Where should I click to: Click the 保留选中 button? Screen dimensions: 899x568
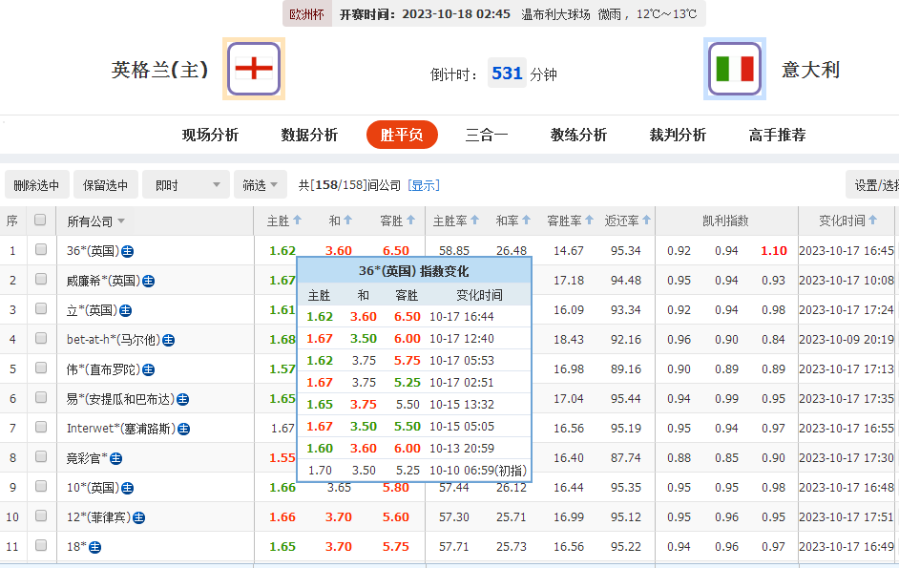[106, 185]
